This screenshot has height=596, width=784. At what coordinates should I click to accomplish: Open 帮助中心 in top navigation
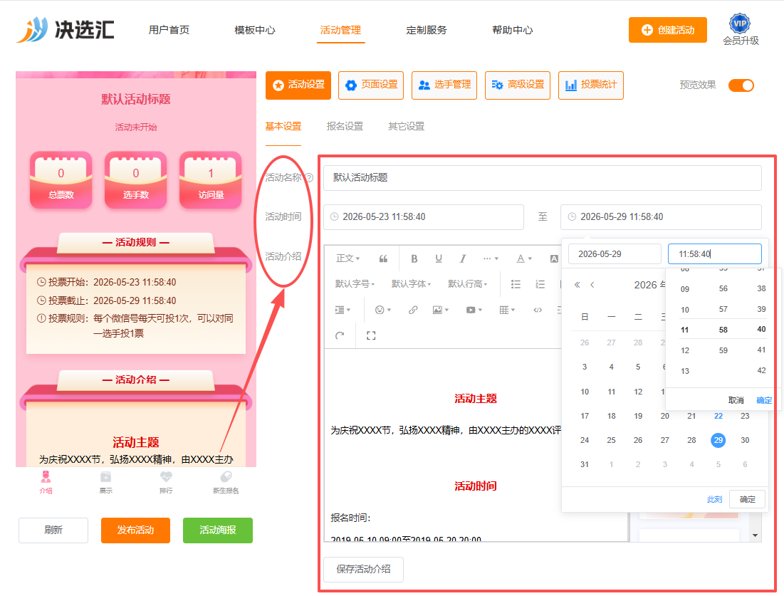(513, 30)
